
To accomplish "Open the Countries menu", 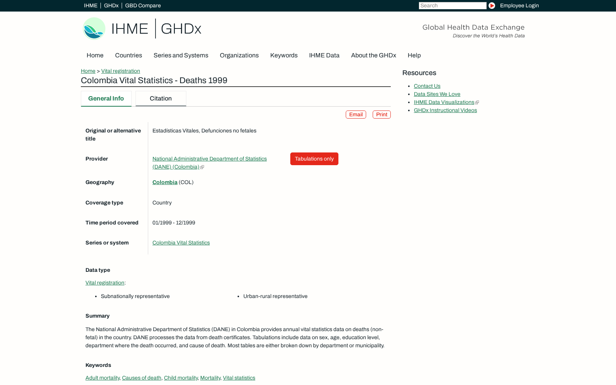I will 129,55.
